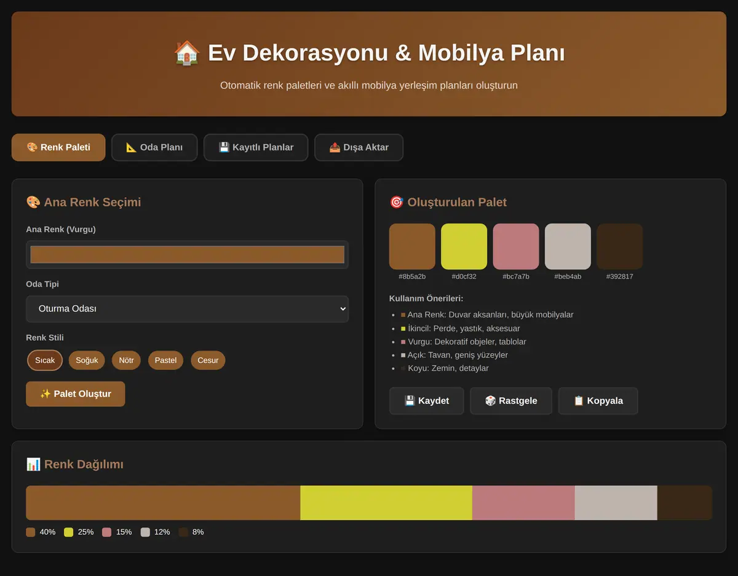
Task: Click the Vurgu: Dekoratif objeler suggestion line
Action: [x=463, y=342]
